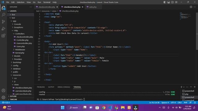Switch to the Problems panel tab
The height and width of the screenshot is (111, 198).
[41, 87]
